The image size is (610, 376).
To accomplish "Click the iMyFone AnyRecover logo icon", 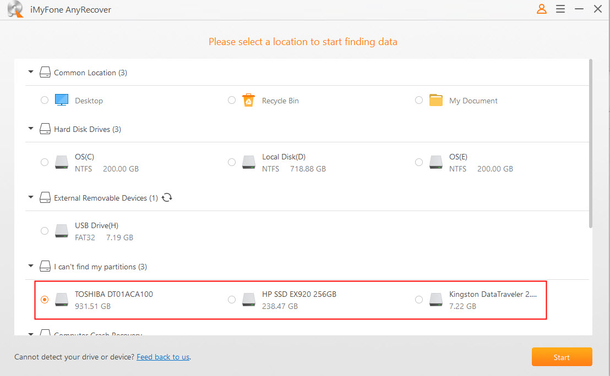I will click(x=15, y=9).
